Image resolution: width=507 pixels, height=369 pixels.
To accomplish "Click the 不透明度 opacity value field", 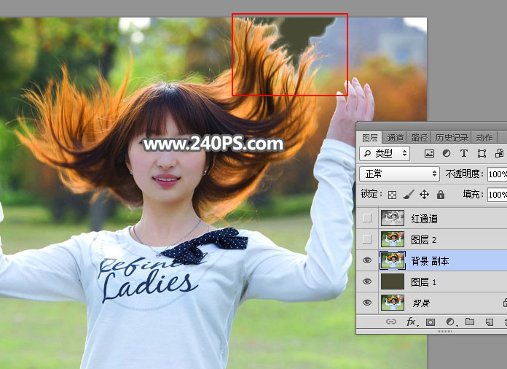I will [497, 174].
